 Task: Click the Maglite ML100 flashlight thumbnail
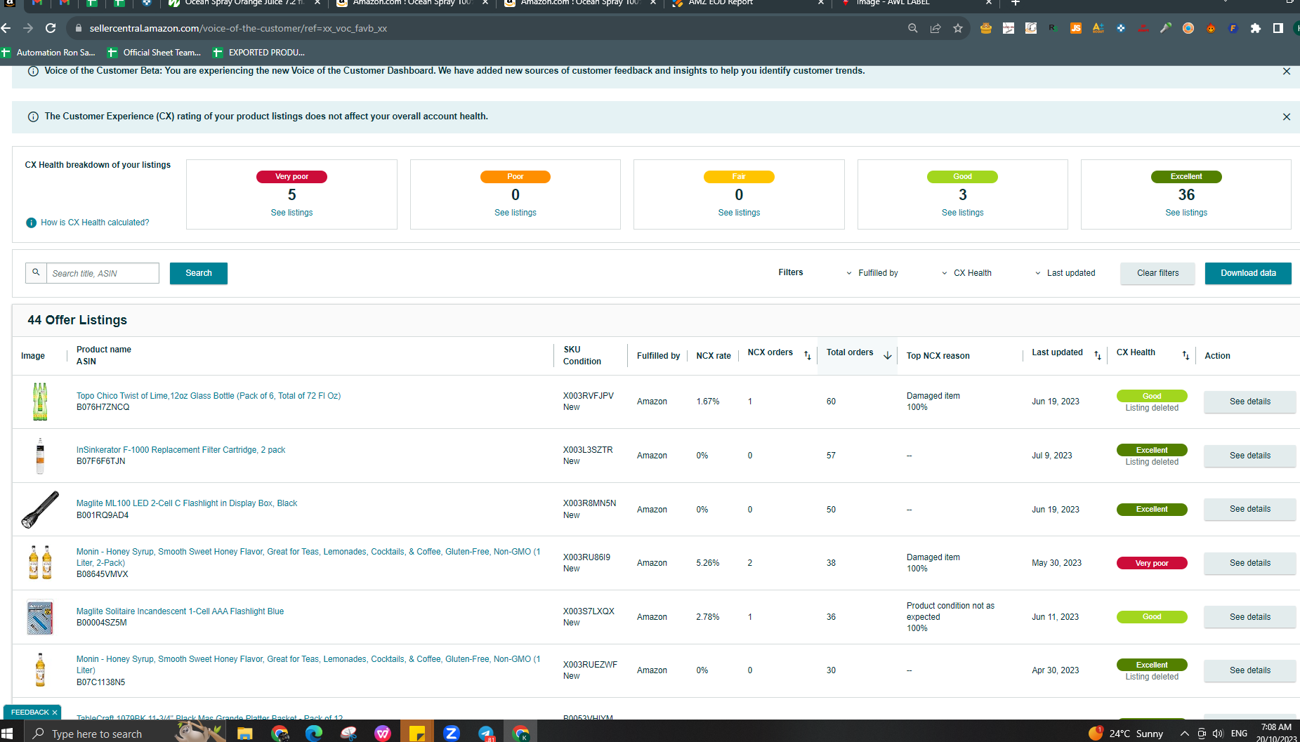click(x=40, y=509)
